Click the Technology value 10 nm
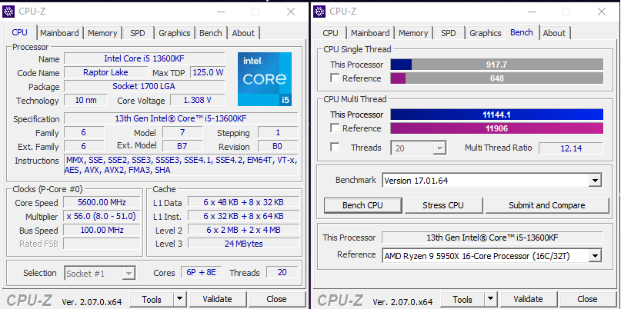The image size is (621, 309). tap(85, 100)
